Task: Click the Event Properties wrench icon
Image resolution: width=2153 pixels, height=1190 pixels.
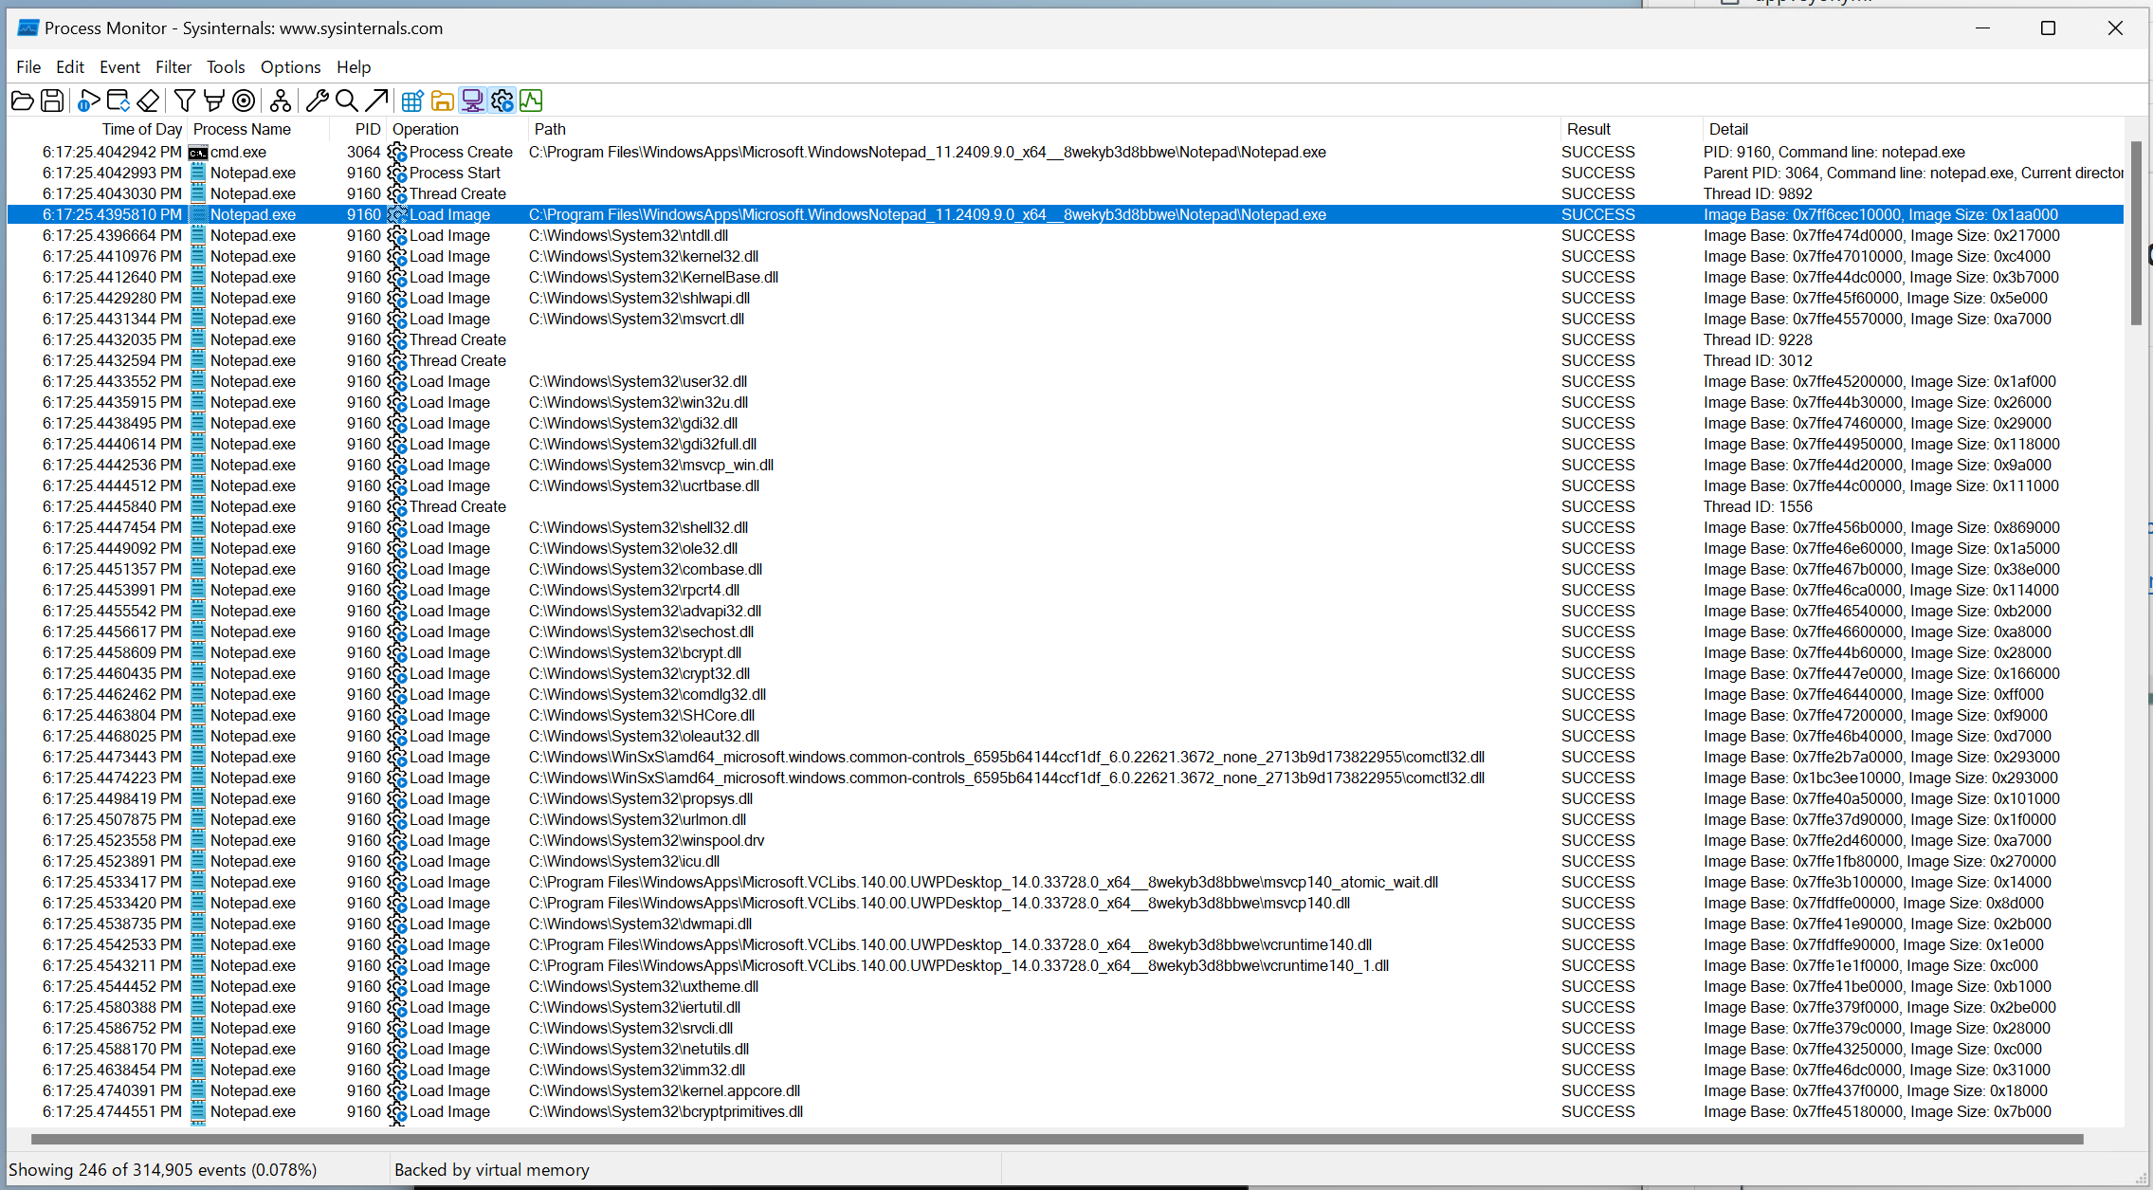Action: (318, 101)
